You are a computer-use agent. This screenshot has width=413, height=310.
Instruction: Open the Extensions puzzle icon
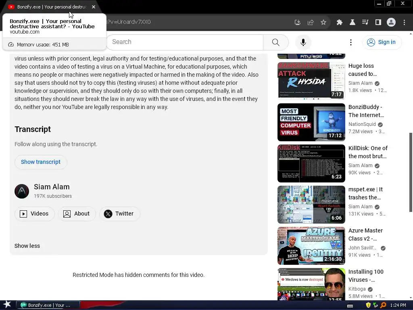pyautogui.click(x=339, y=22)
